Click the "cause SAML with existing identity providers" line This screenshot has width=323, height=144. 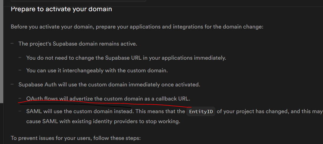103,121
